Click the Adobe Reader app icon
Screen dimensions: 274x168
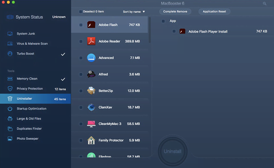91,41
